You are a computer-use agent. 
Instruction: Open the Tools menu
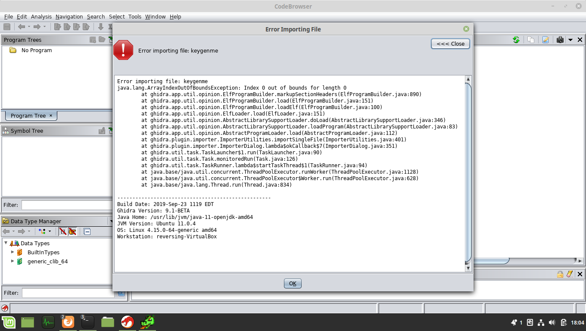point(135,16)
